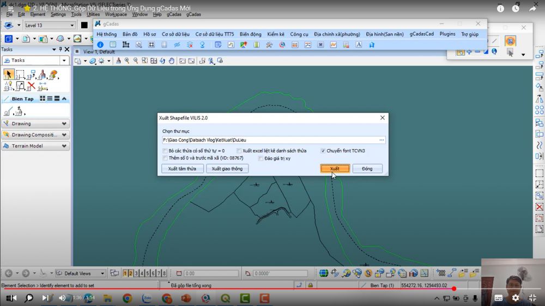Screen dimensions: 545x306
Task: Uncheck the 'Chuyển font TCVN3' checkbox
Action: pyautogui.click(x=323, y=151)
